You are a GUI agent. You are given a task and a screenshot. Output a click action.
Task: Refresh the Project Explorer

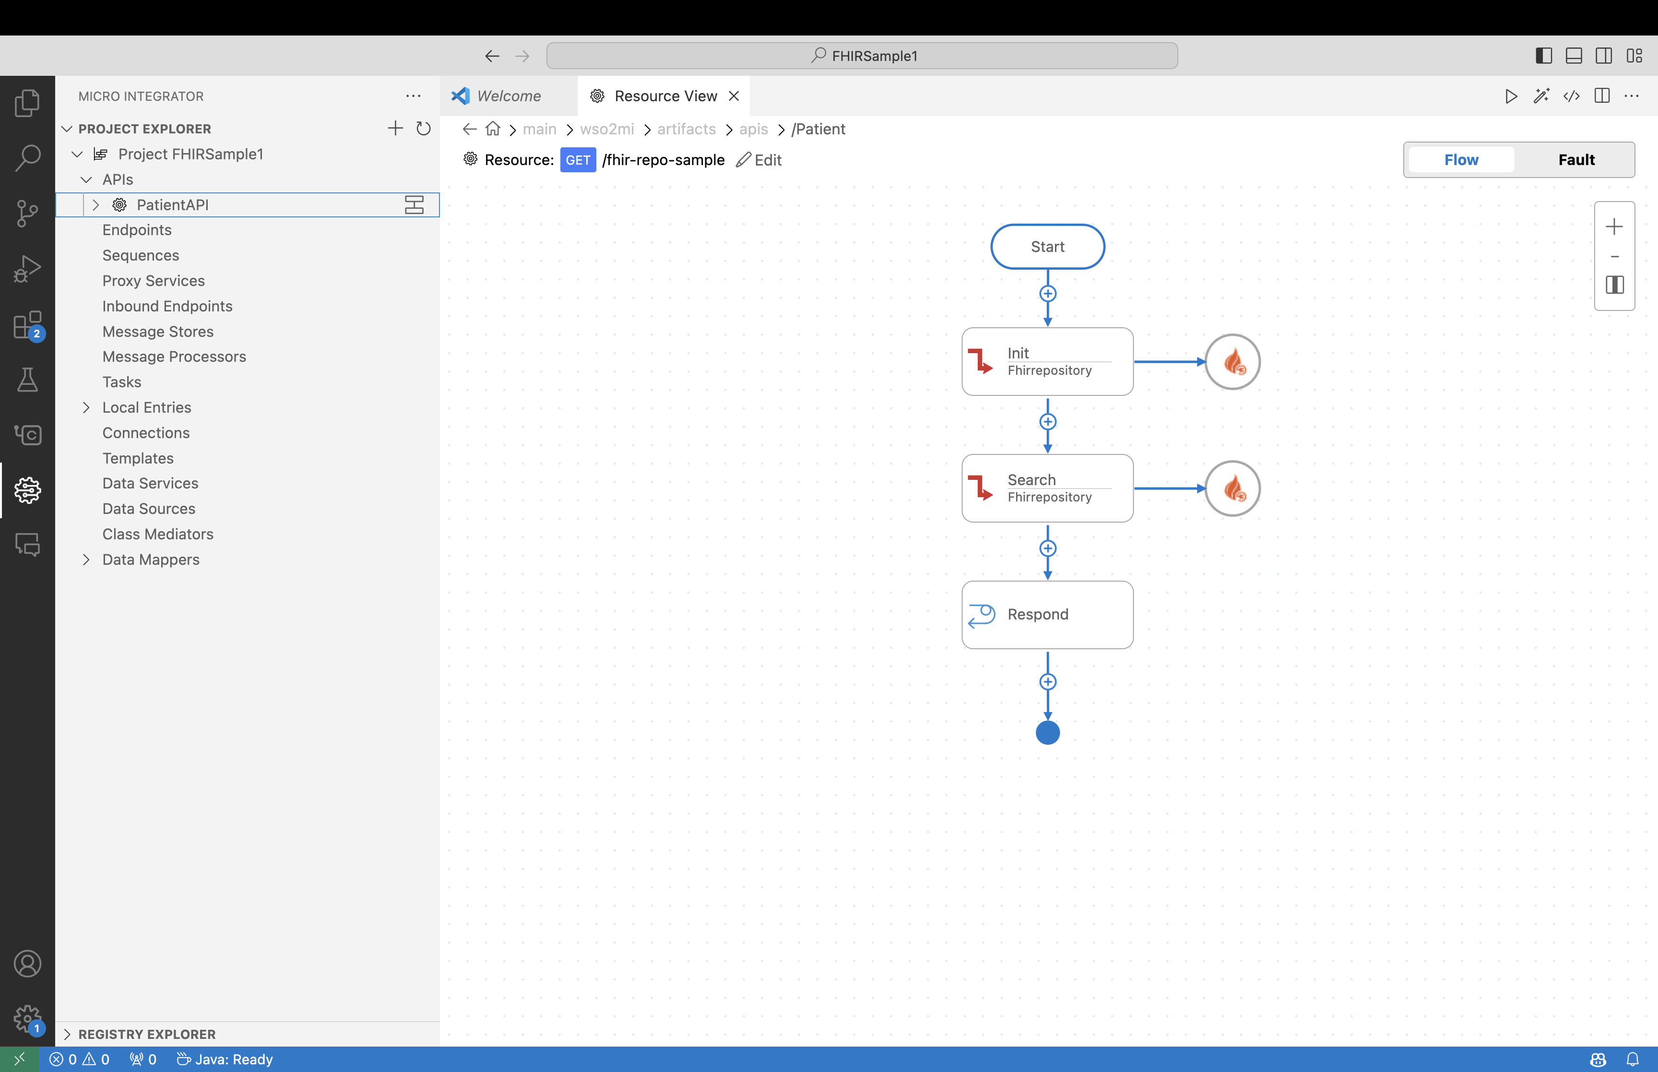423,128
